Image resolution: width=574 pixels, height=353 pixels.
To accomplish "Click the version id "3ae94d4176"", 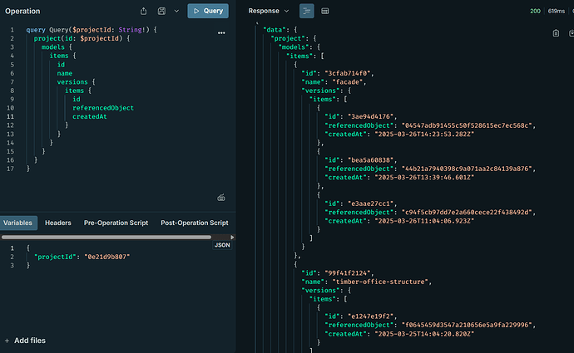I will 371,116.
